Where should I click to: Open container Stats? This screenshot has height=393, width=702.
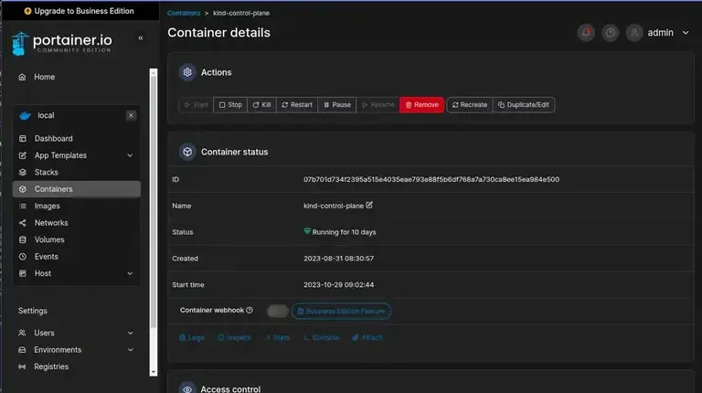pyautogui.click(x=277, y=337)
